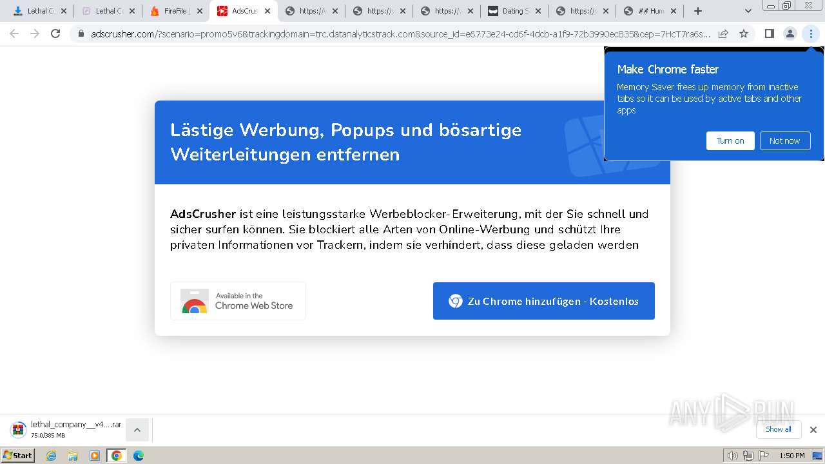This screenshot has width=825, height=464.
Task: Open the Chrome three-dot menu
Action: click(x=811, y=34)
